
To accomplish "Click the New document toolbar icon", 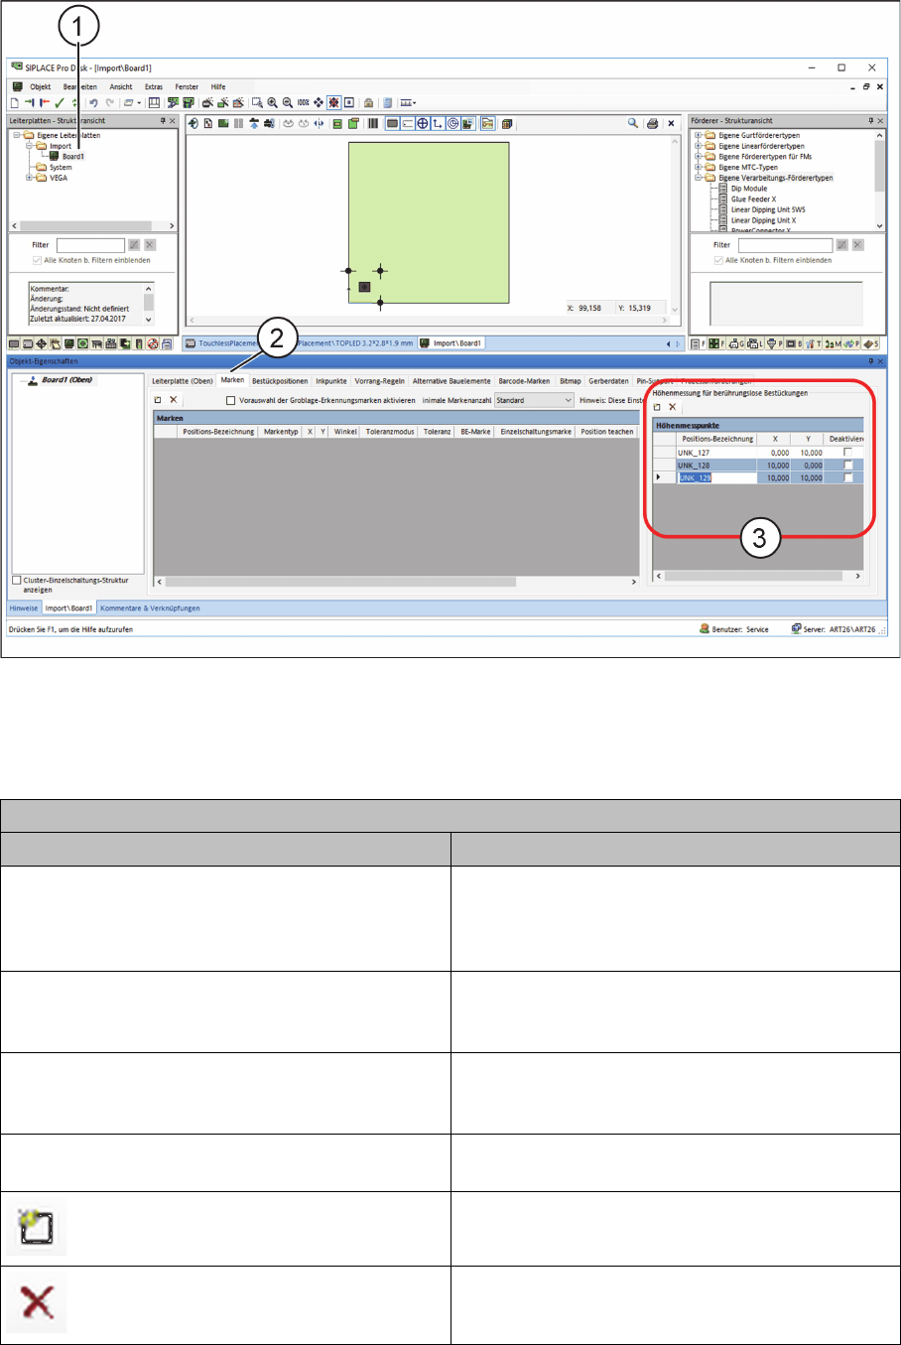I will pos(15,102).
